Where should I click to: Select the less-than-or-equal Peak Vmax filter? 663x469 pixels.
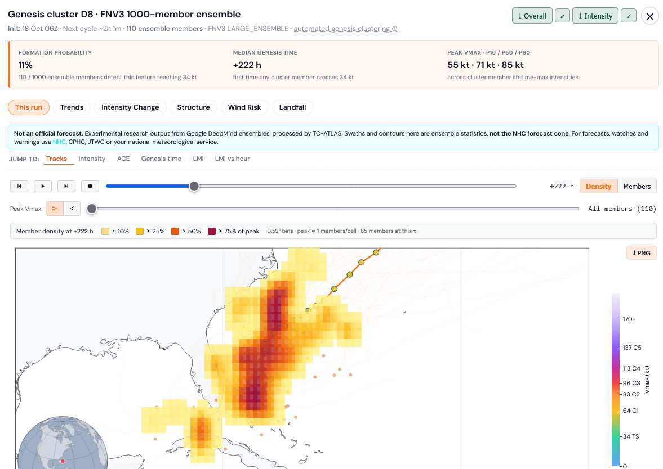point(72,209)
